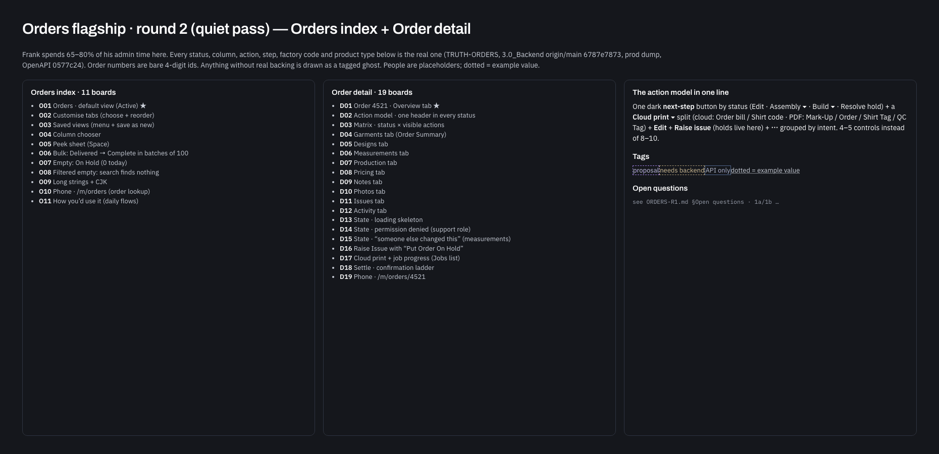
Task: Select O08 Filtered empty search entry
Action: pyautogui.click(x=99, y=173)
